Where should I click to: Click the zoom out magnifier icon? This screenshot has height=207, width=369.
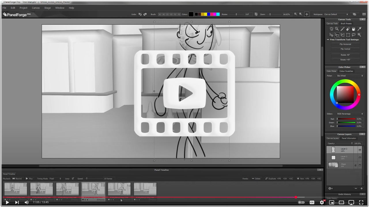pyautogui.click(x=295, y=14)
